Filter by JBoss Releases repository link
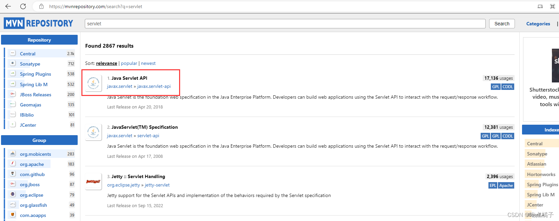 click(36, 95)
